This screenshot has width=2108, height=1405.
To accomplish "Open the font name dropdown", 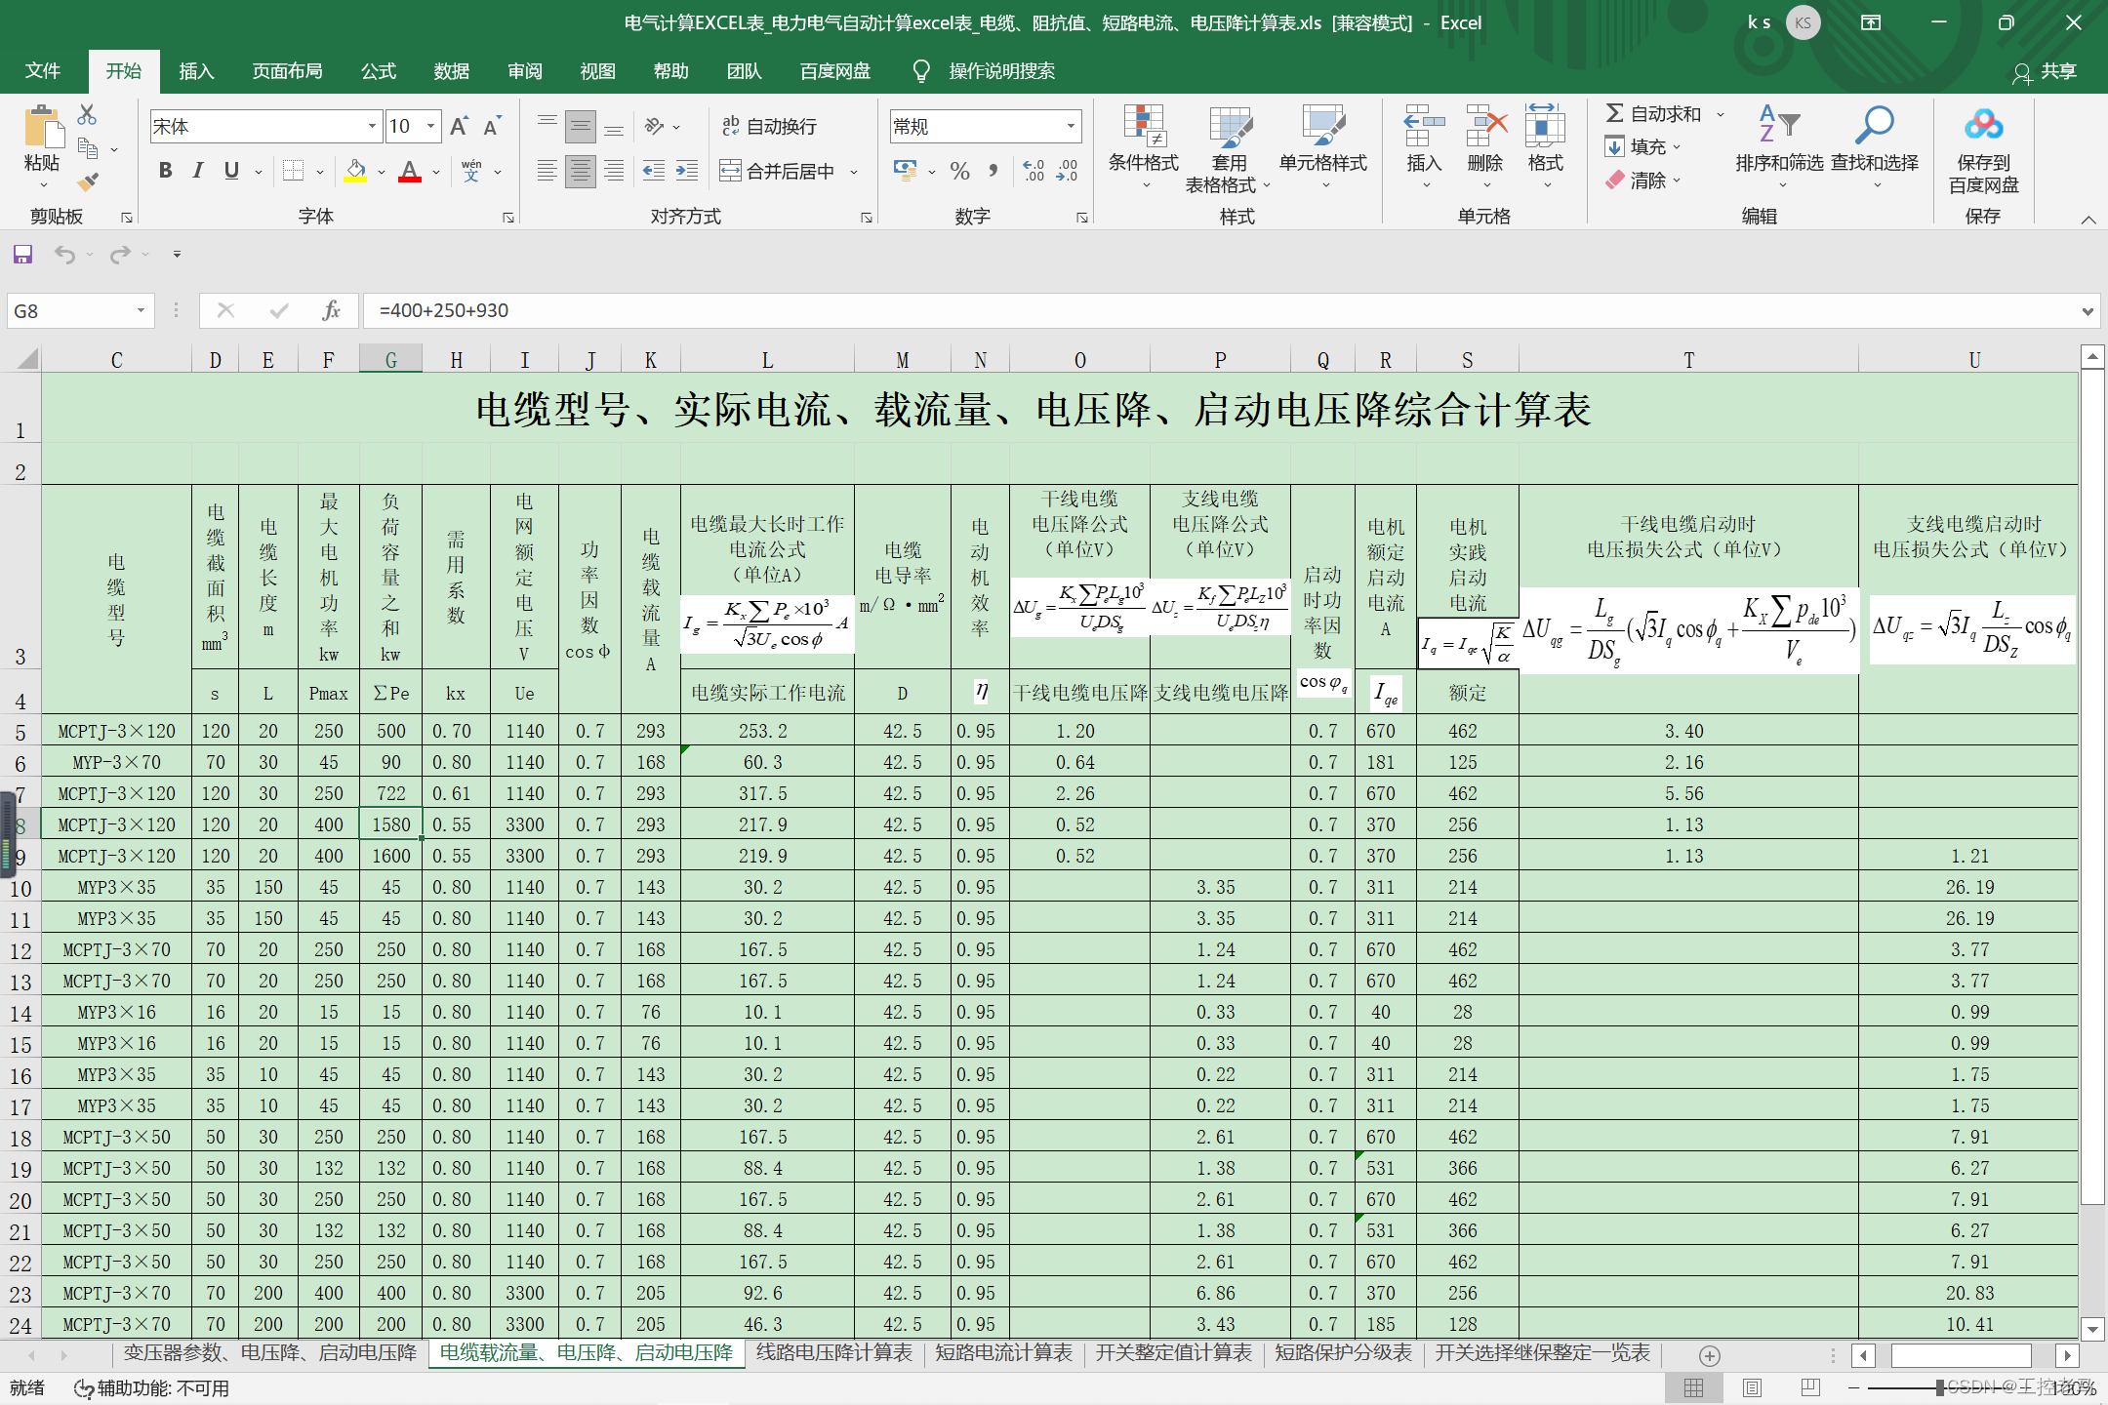I will click(372, 126).
